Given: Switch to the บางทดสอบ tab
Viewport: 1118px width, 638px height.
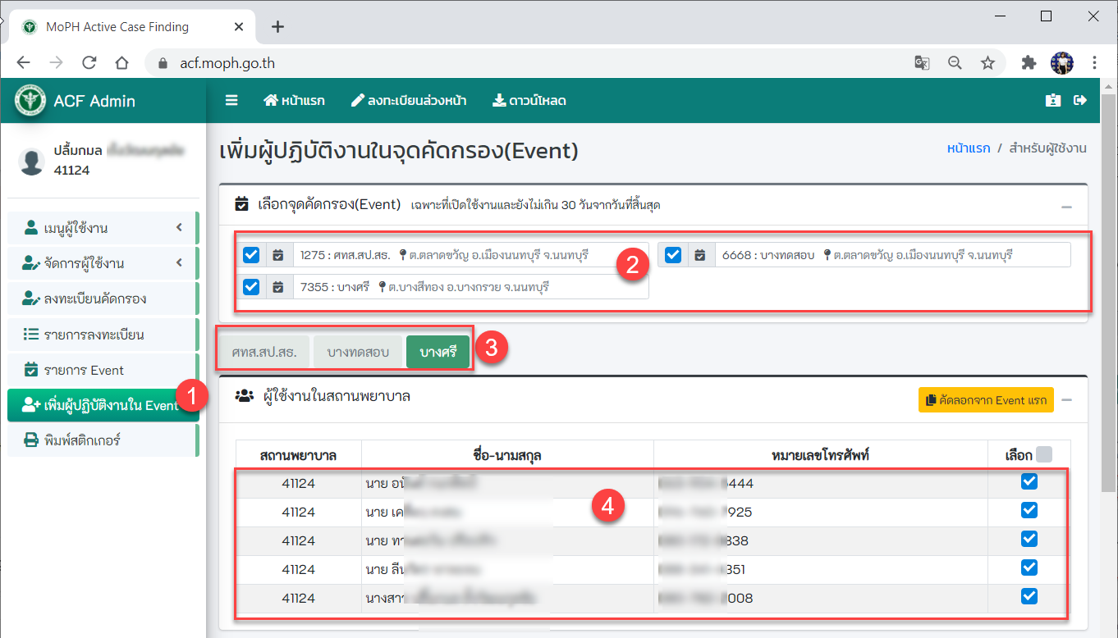Looking at the screenshot, I should click(357, 353).
